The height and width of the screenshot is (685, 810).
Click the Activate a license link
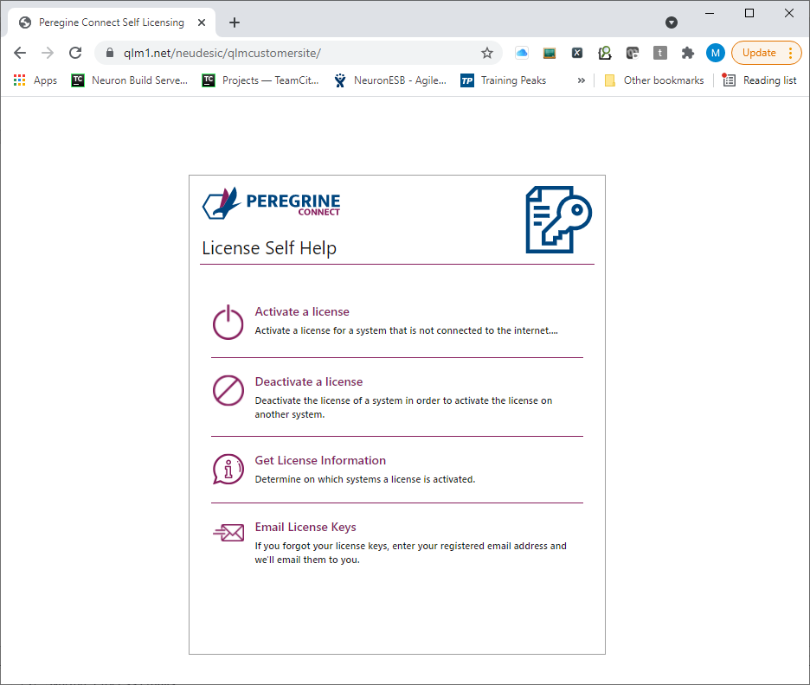[x=302, y=311]
